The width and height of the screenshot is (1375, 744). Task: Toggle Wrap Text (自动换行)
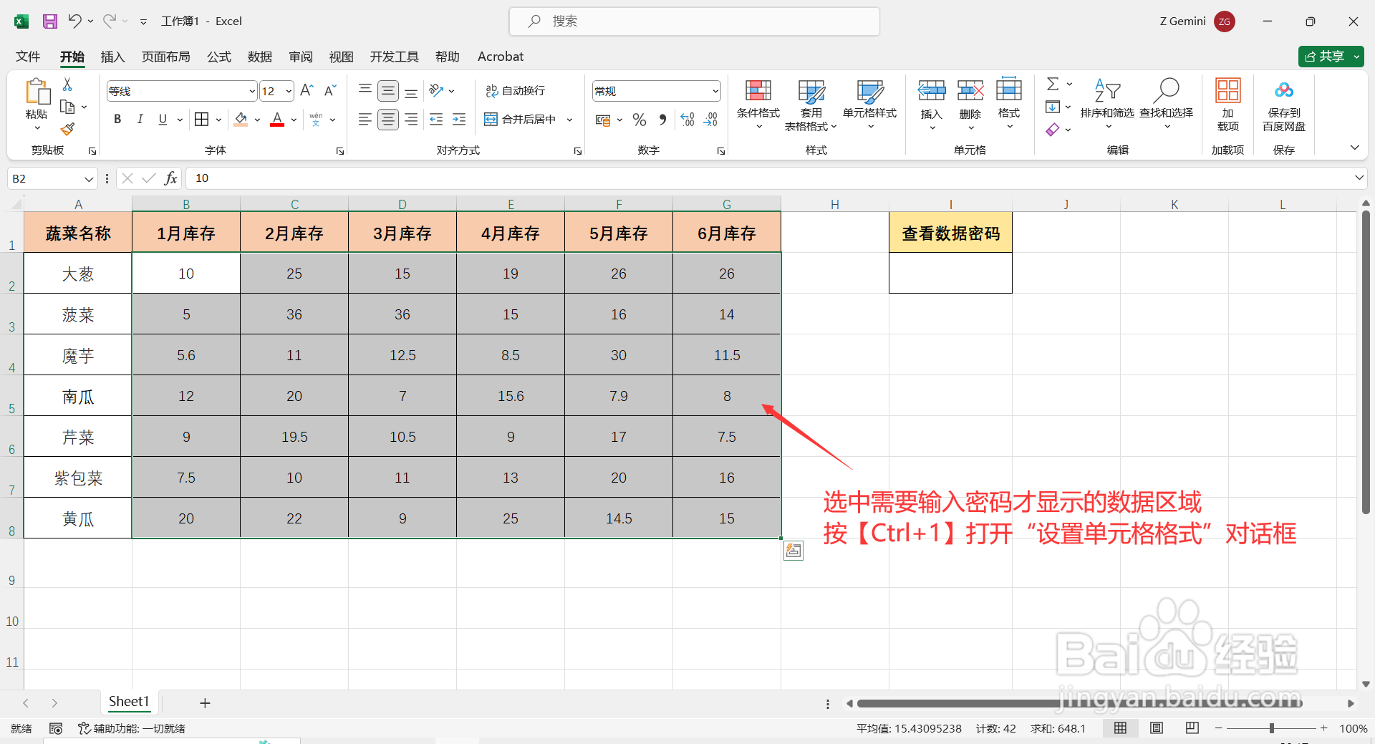pos(516,90)
